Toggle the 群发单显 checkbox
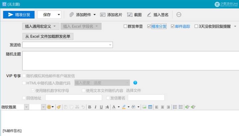This screenshot has height=136, width=239. pyautogui.click(x=125, y=26)
